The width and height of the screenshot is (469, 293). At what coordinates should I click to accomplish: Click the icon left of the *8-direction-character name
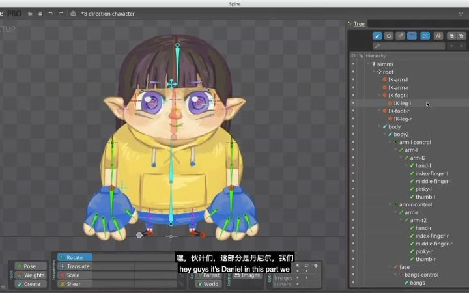point(73,14)
